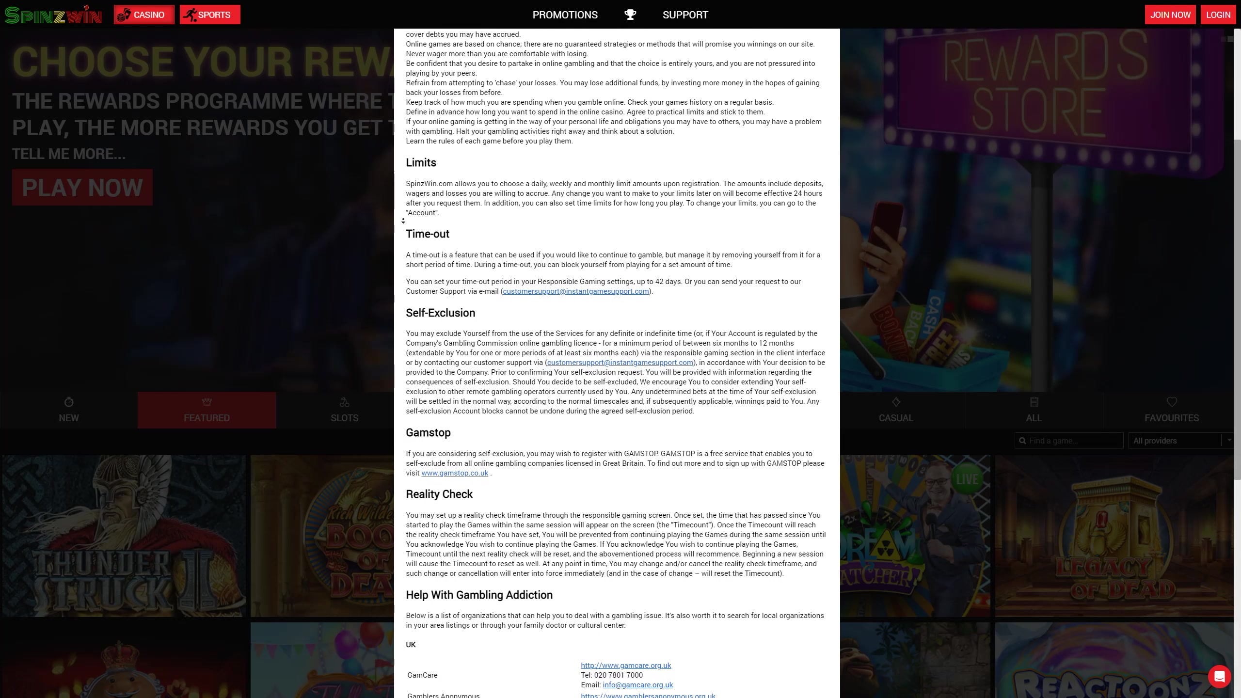Open the Support menu item
Viewport: 1241px width, 698px height.
click(x=685, y=15)
